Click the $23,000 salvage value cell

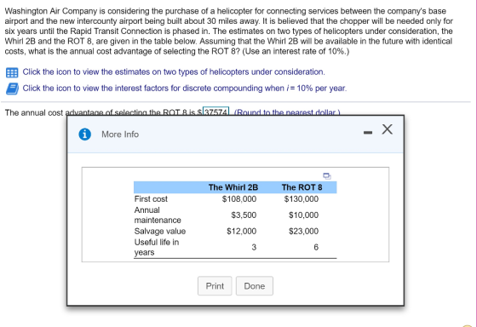point(303,231)
